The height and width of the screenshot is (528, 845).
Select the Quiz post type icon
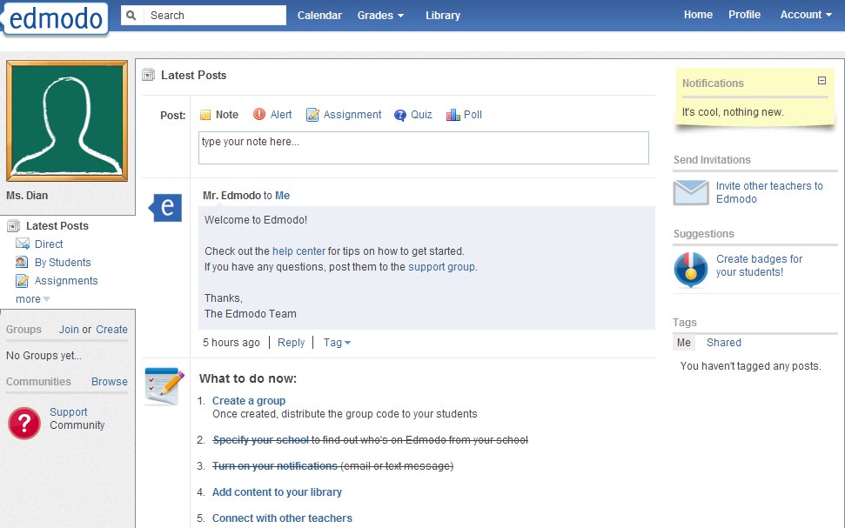pyautogui.click(x=400, y=115)
